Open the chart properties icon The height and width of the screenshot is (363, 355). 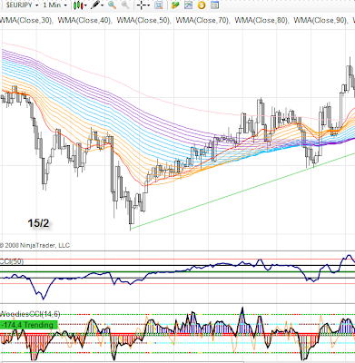[x=214, y=5]
